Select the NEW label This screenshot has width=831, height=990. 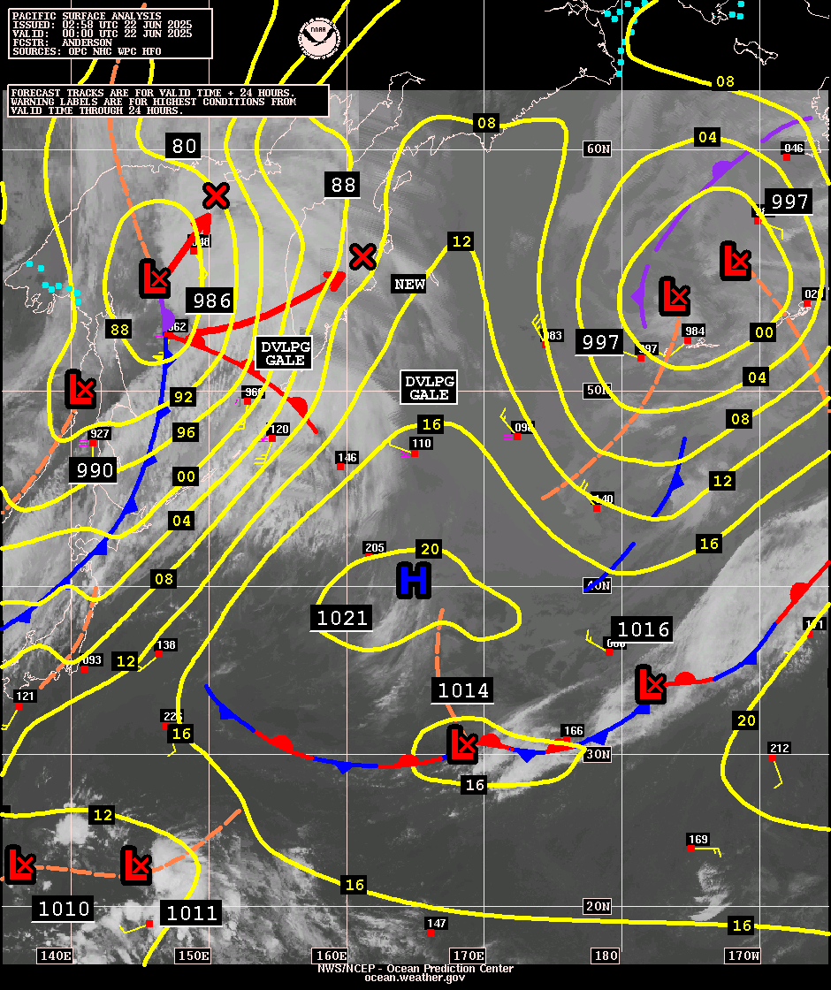click(x=410, y=284)
